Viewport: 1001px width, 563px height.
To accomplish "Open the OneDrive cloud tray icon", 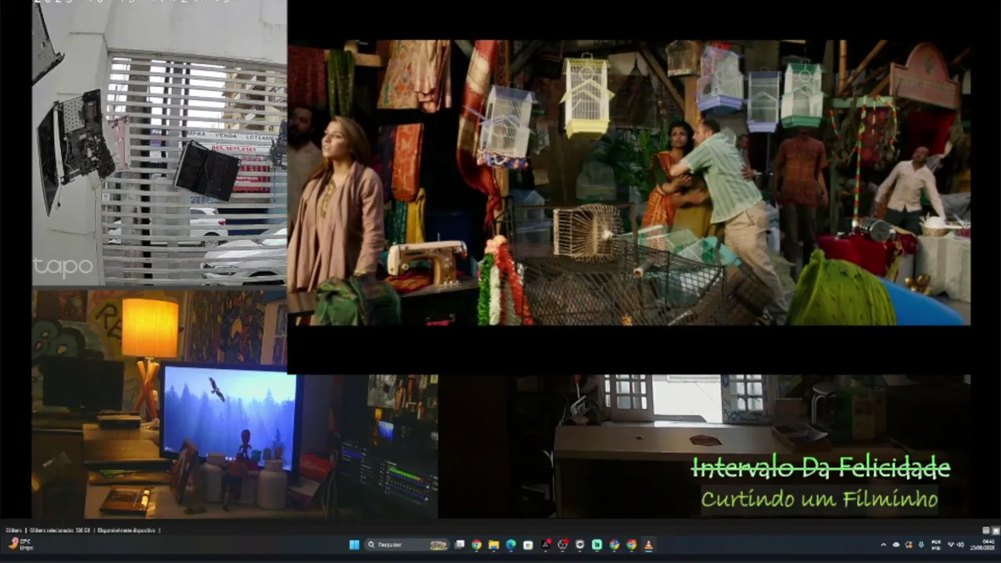I will 896,545.
